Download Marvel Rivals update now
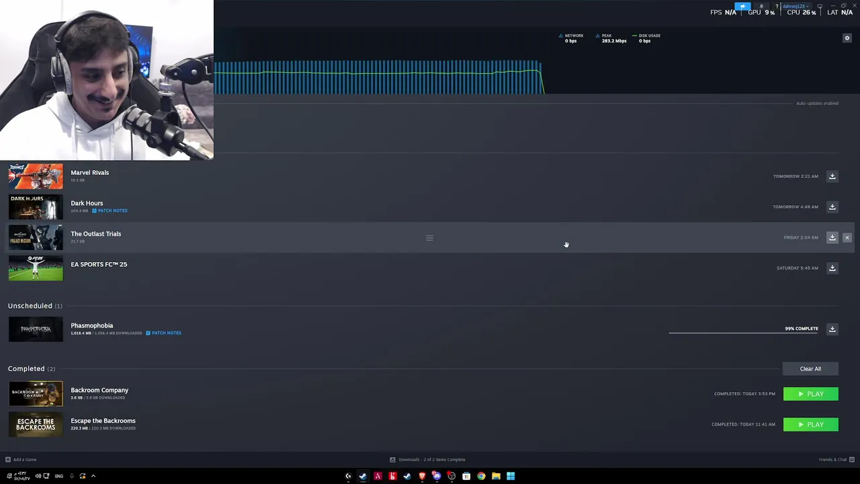This screenshot has height=484, width=860. pyautogui.click(x=832, y=176)
